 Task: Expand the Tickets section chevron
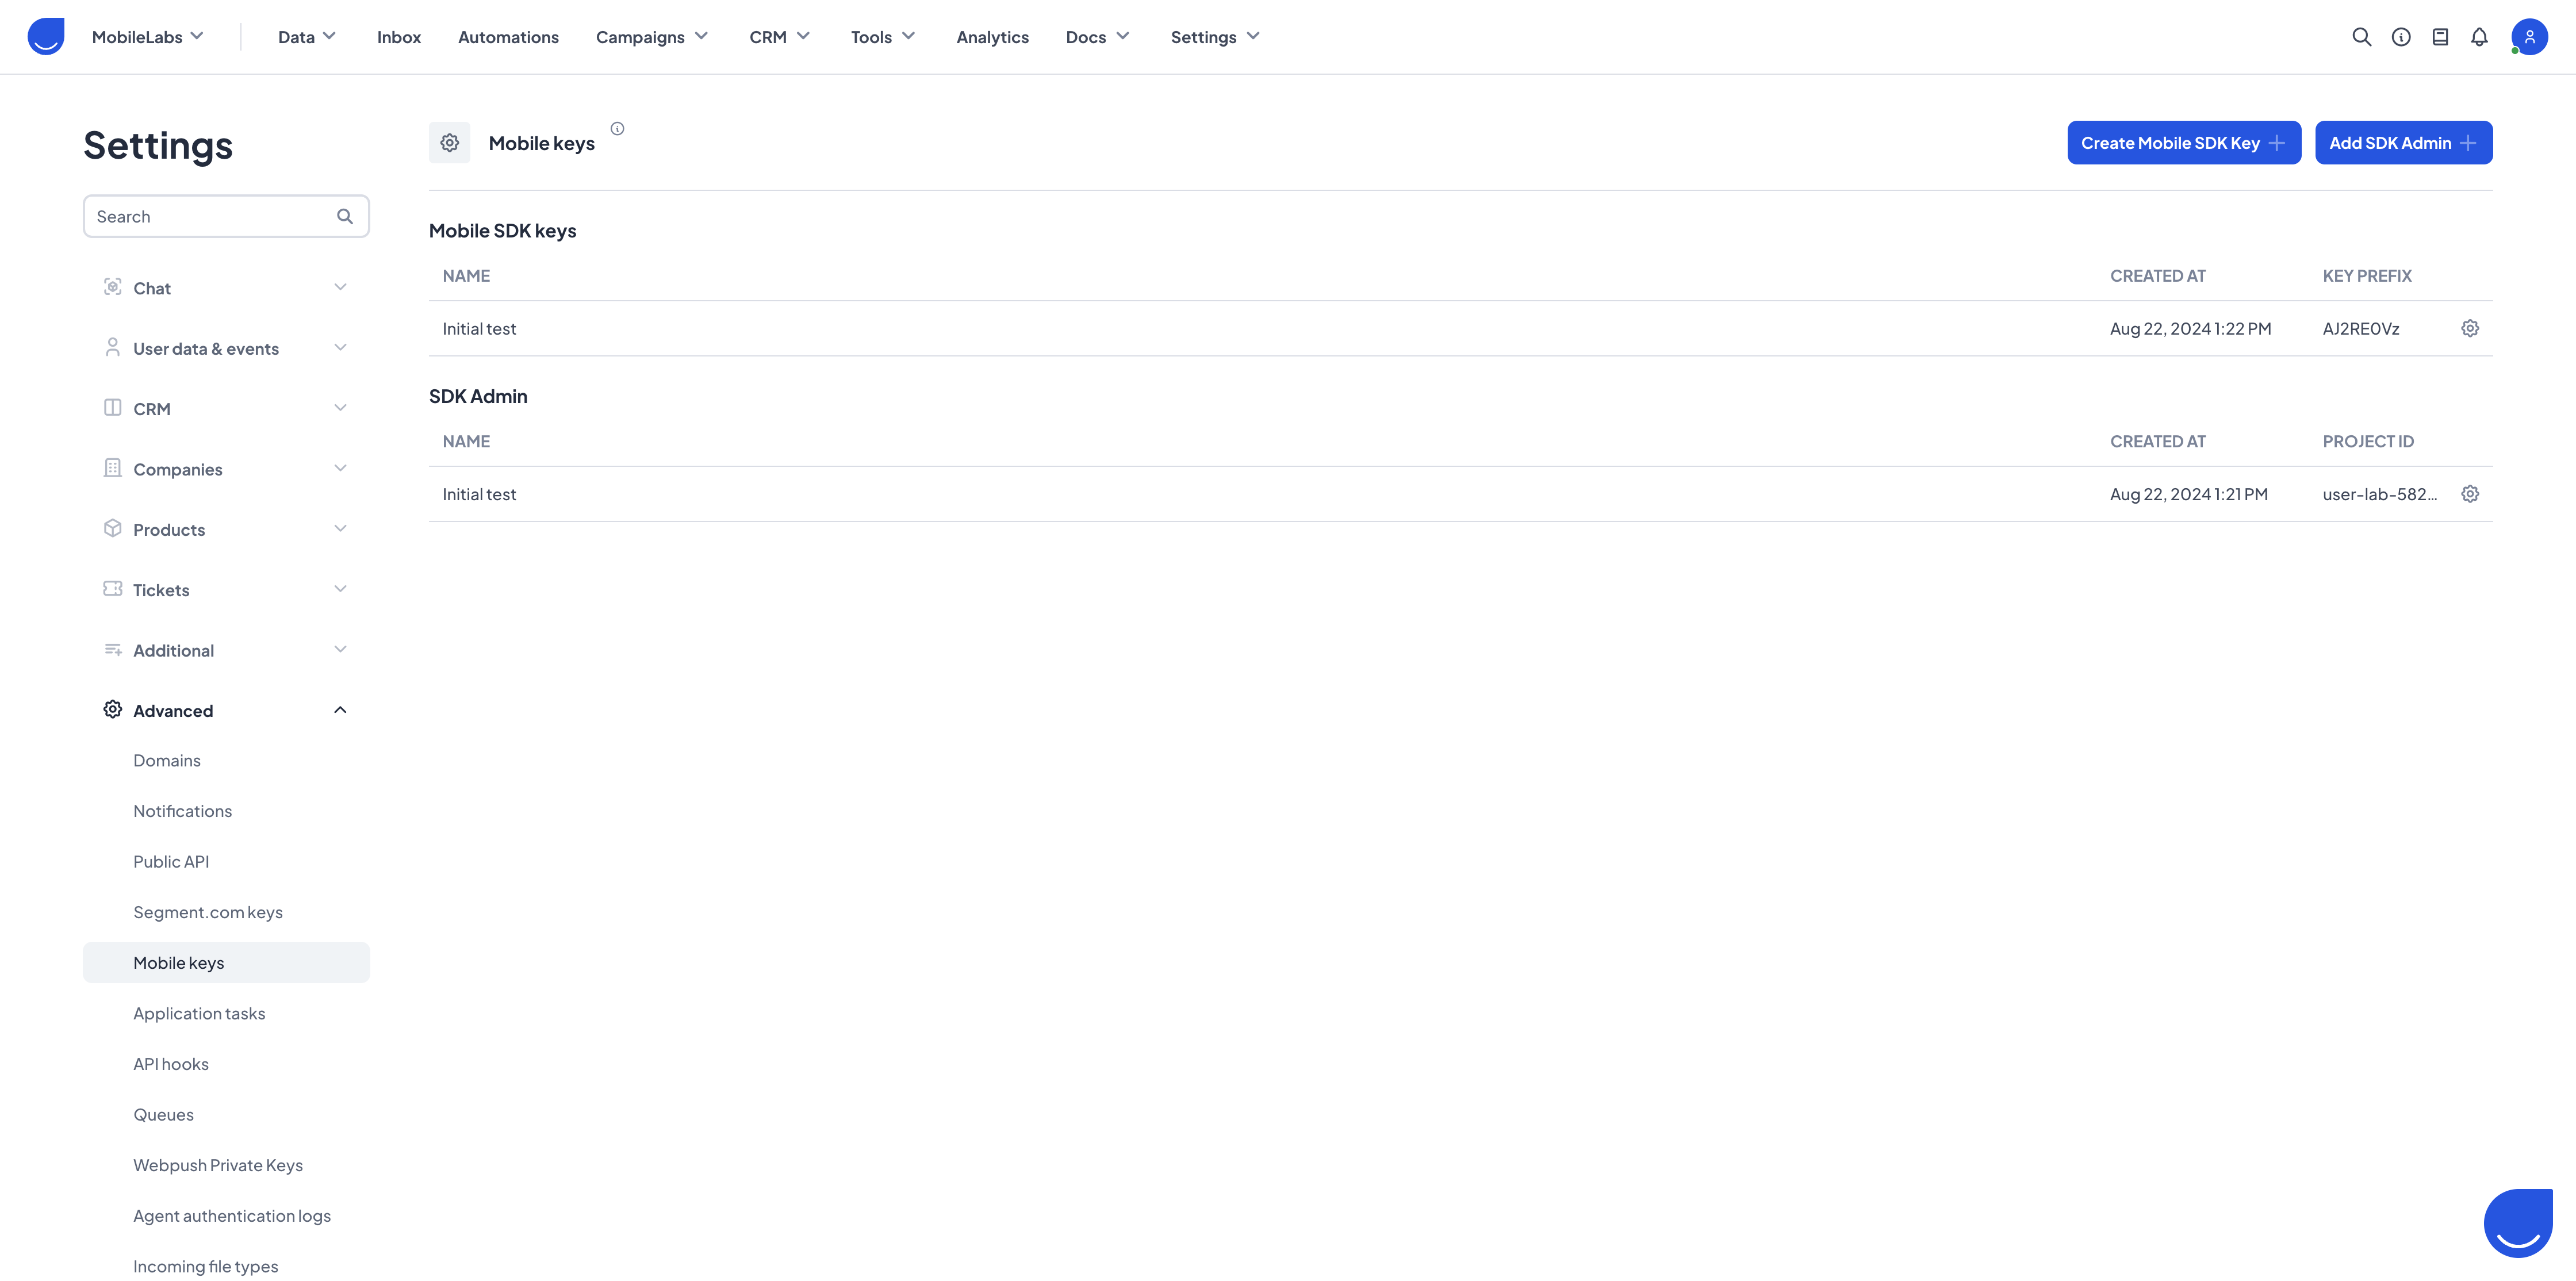(340, 589)
